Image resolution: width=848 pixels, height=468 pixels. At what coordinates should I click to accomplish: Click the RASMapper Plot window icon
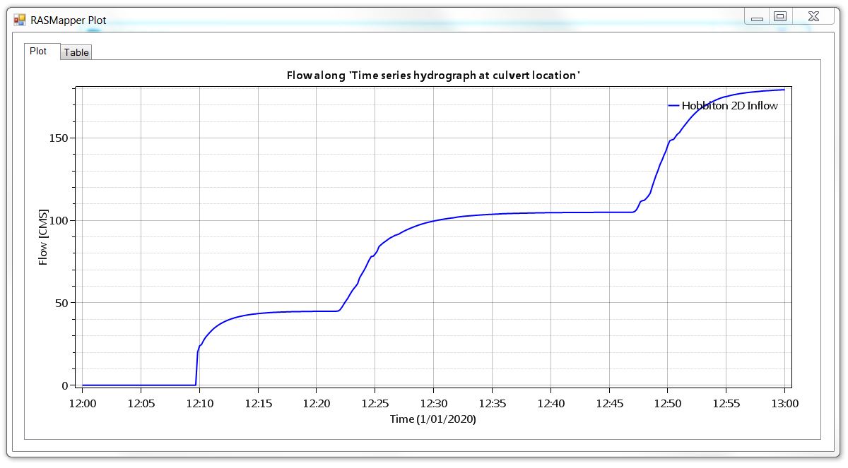[20, 20]
